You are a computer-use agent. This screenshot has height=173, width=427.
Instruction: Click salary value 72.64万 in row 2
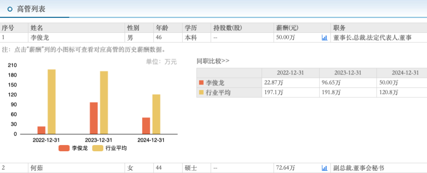tap(286, 168)
